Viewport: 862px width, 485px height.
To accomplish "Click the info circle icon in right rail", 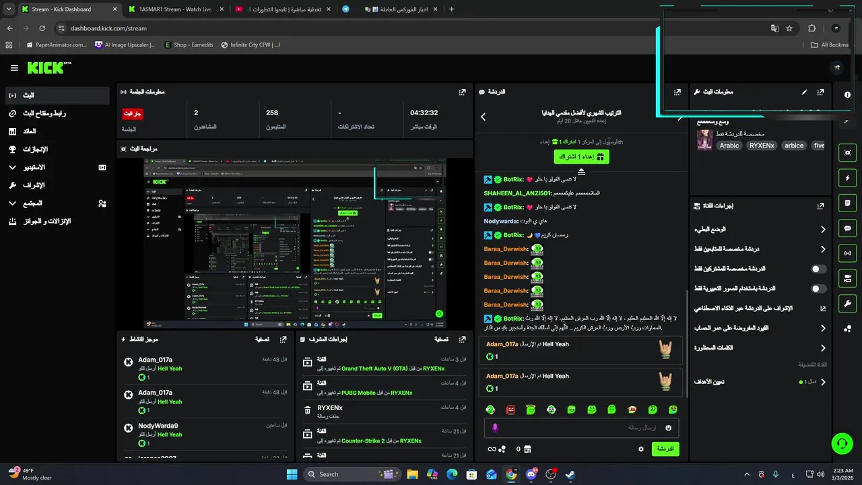I will point(847,95).
